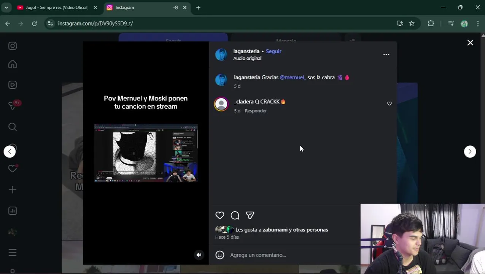485x274 pixels.
Task: Click the page scrollbar up arrow
Action: [x=483, y=36]
